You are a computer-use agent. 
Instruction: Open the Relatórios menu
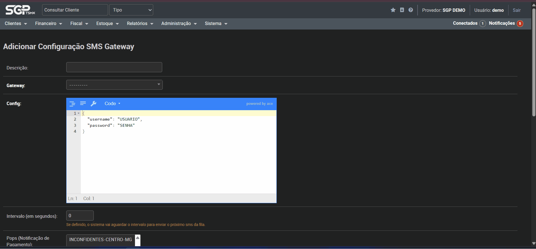click(x=140, y=24)
